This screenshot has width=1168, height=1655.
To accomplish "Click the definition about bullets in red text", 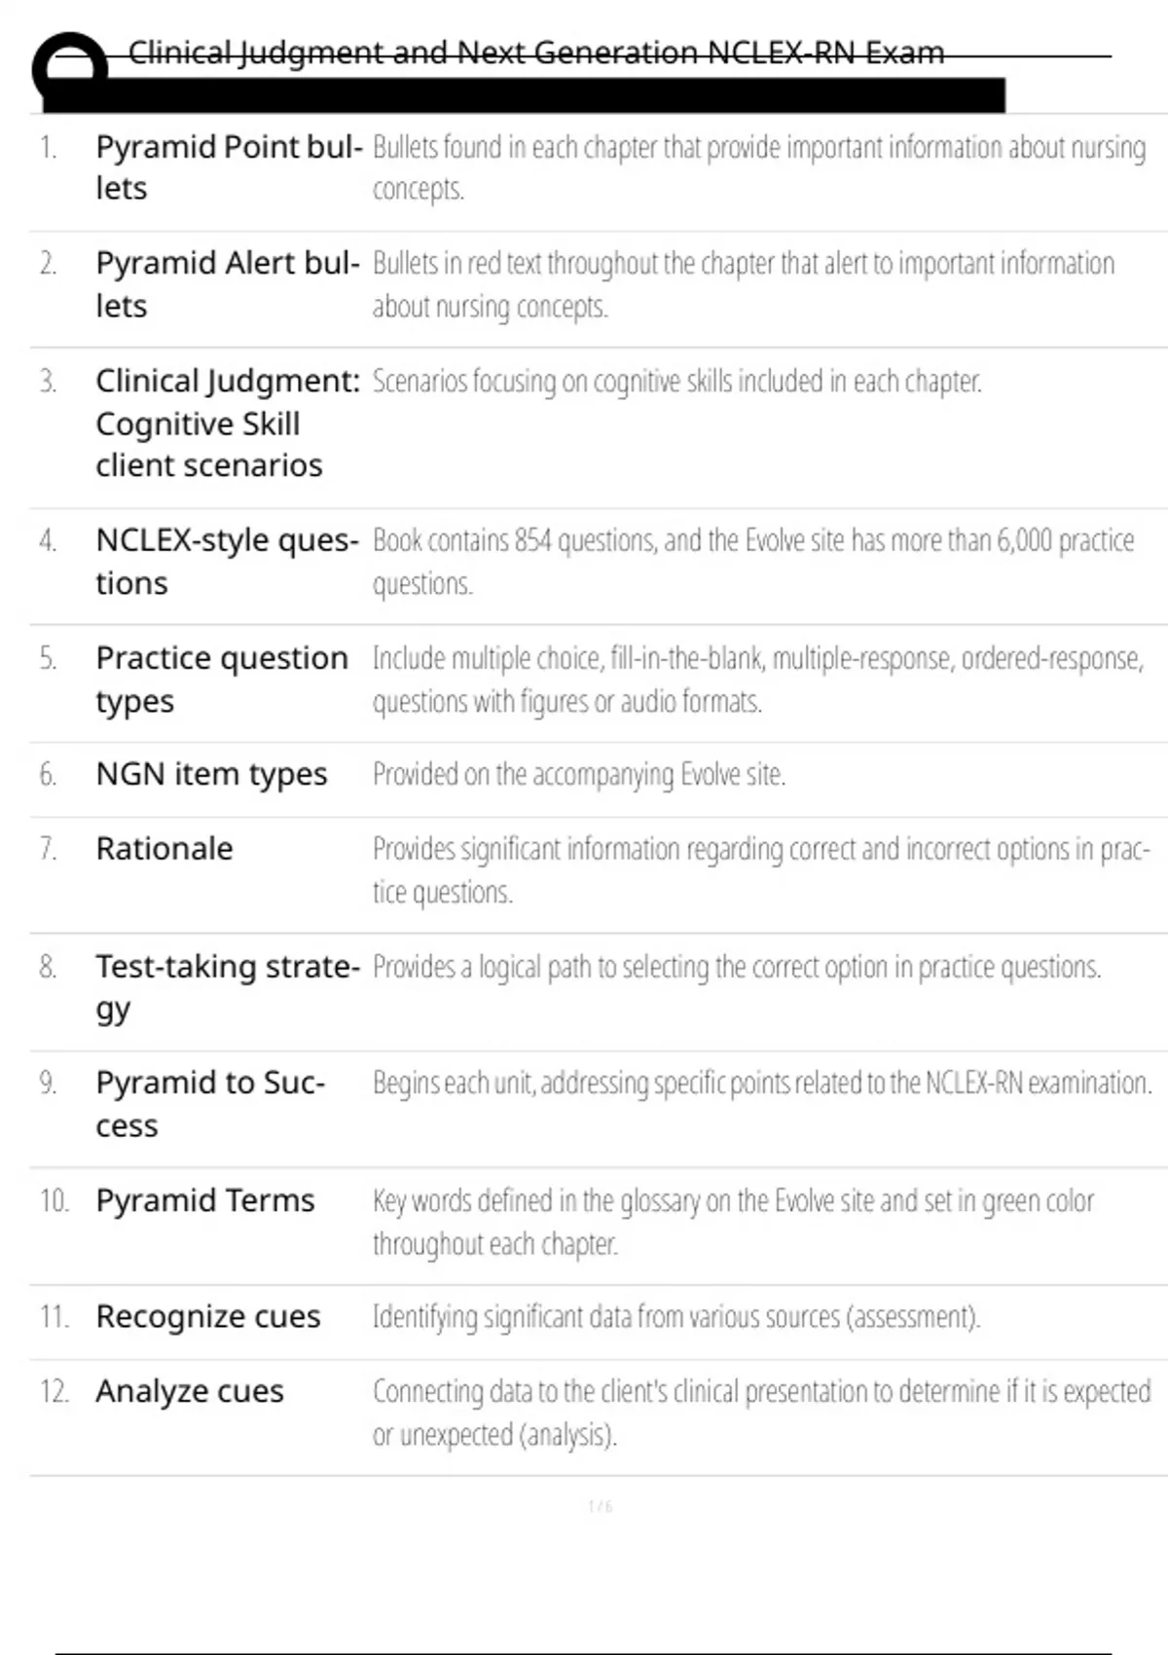I will (743, 283).
